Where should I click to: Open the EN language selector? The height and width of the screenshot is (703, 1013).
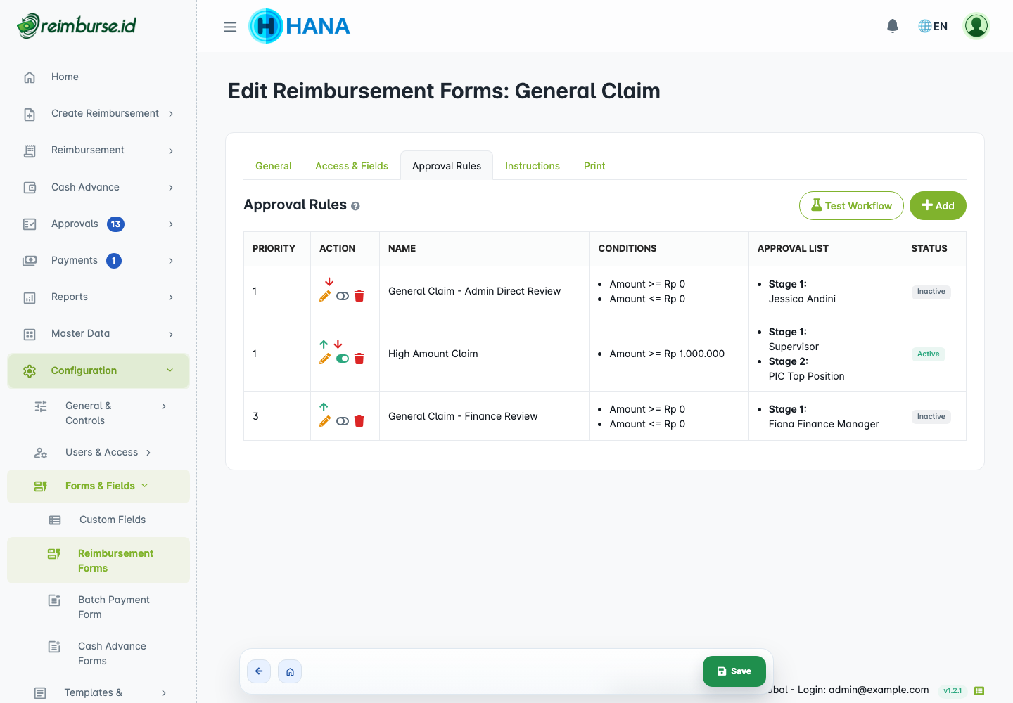click(x=933, y=26)
